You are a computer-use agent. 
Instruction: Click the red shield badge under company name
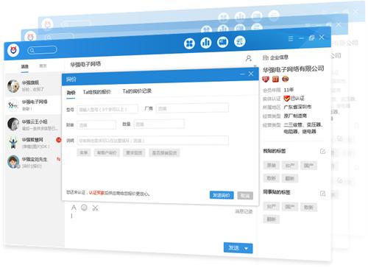coord(266,80)
